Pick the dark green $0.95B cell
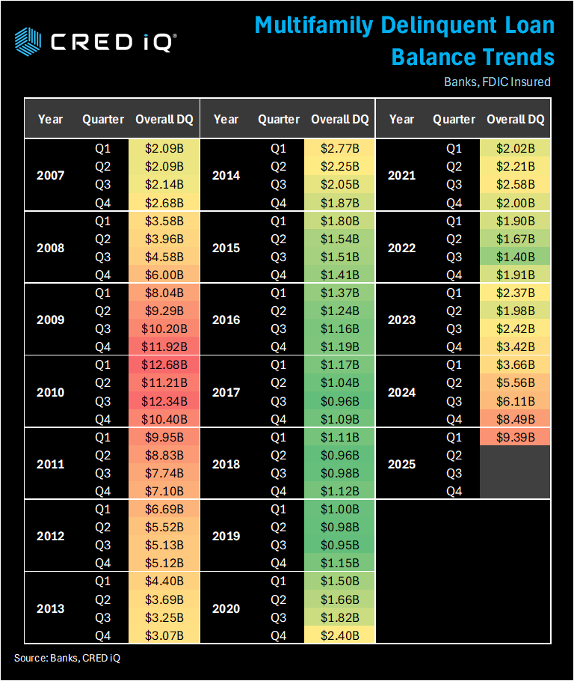The width and height of the screenshot is (574, 681). (x=339, y=545)
